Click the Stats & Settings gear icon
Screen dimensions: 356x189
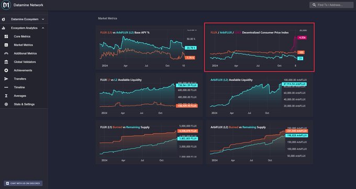tap(6, 104)
